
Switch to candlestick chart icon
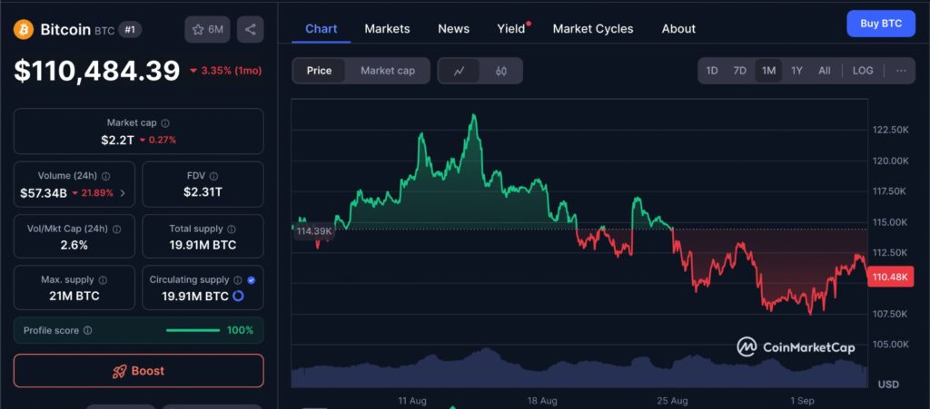pos(501,71)
